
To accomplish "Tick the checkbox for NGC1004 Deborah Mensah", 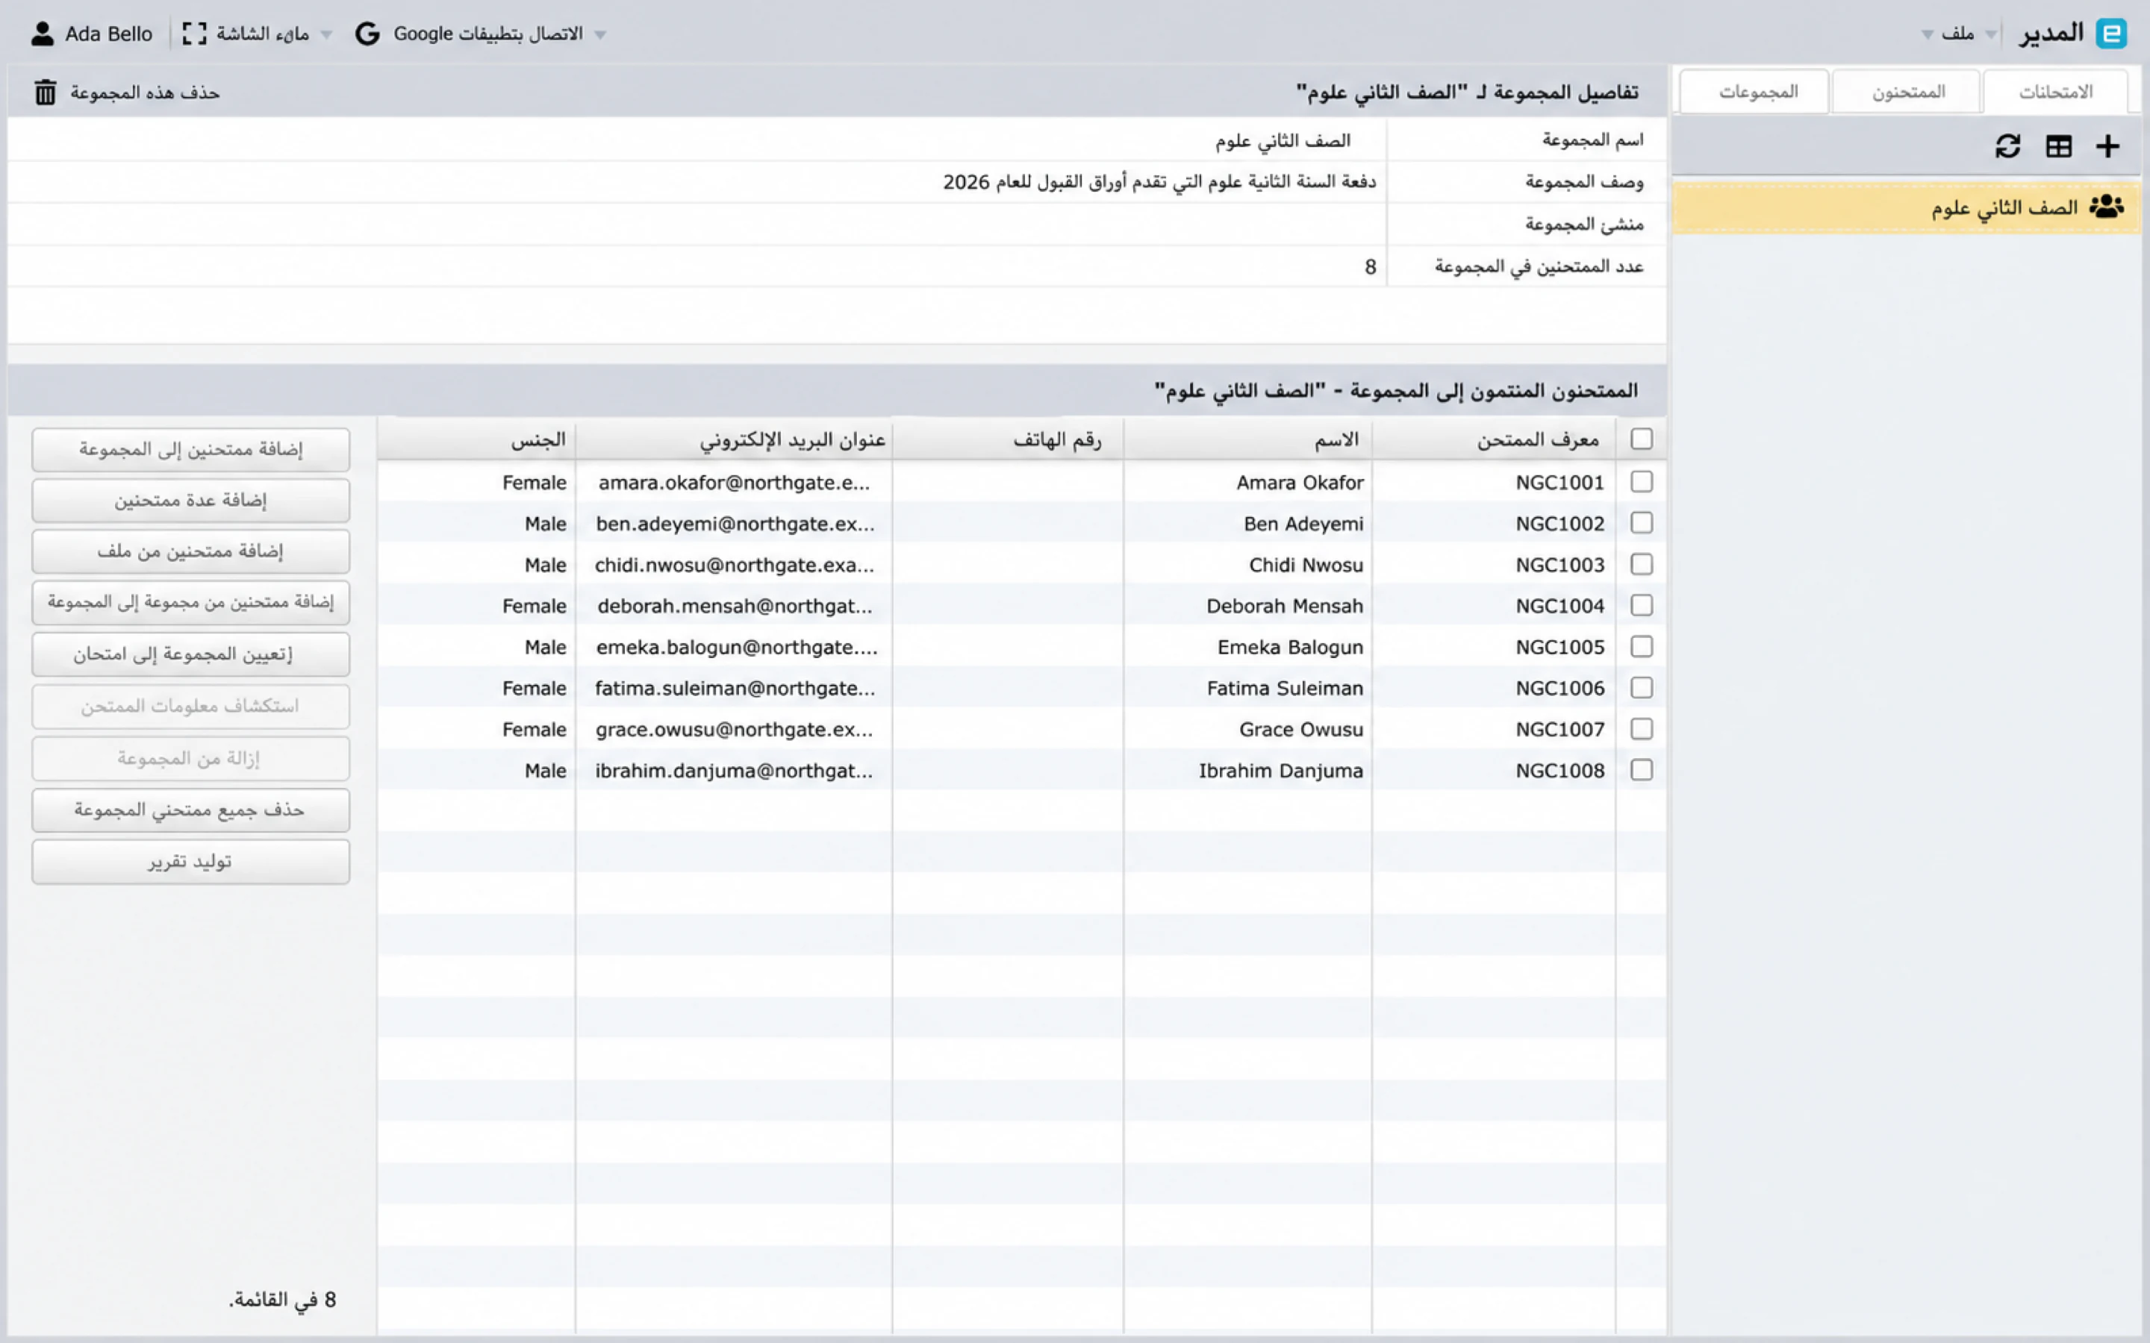I will (x=1641, y=605).
